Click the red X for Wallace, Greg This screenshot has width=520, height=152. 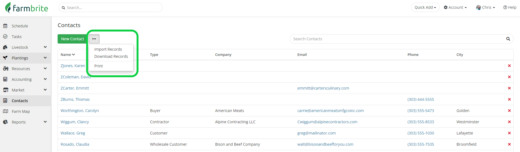click(509, 133)
